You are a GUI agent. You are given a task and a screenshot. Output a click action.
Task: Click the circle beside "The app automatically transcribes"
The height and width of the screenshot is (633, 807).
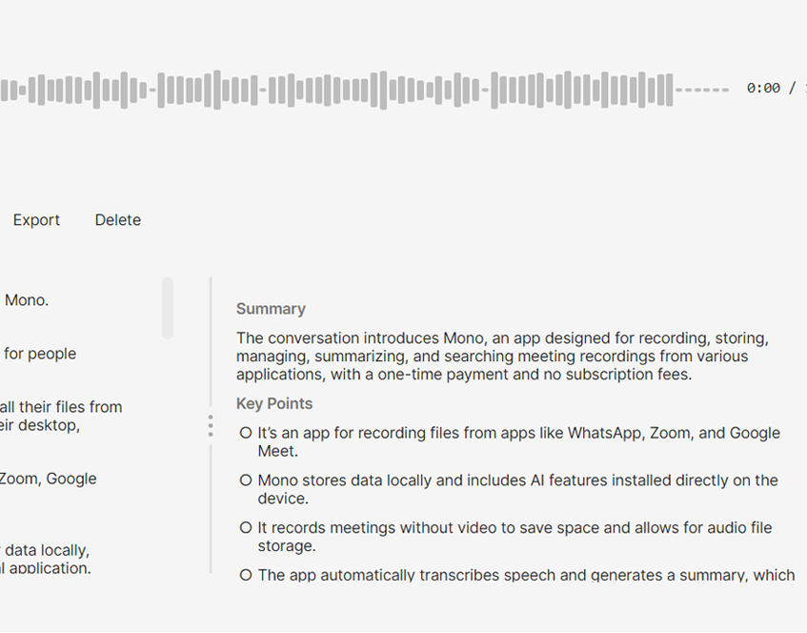[x=246, y=575]
